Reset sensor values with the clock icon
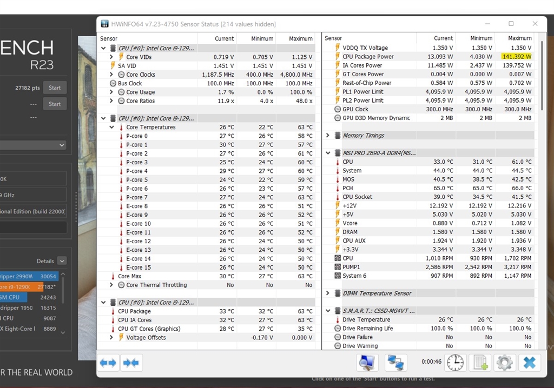 tap(455, 363)
